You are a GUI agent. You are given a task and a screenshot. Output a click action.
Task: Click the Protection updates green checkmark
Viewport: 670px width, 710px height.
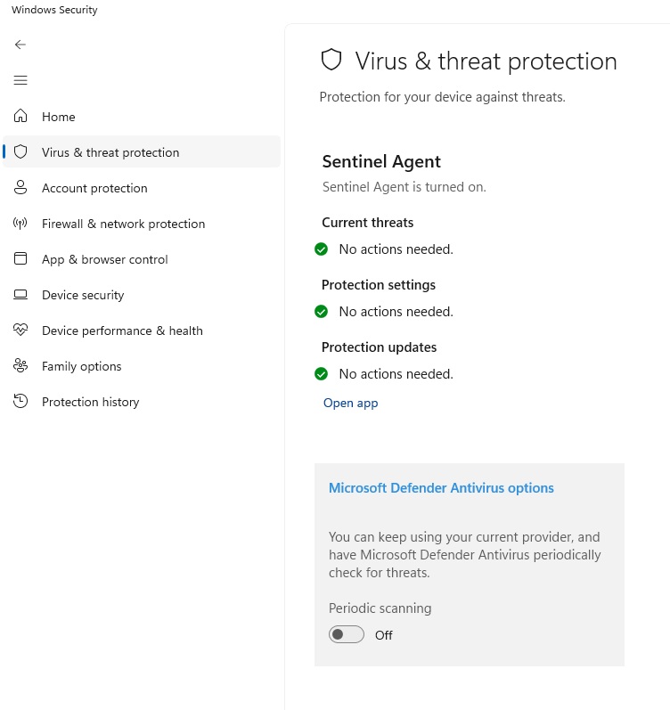click(x=322, y=374)
